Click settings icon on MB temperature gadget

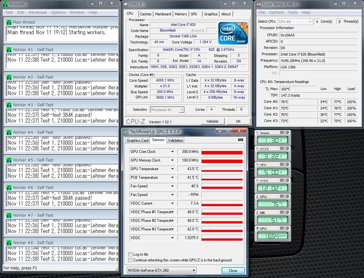[282, 212]
